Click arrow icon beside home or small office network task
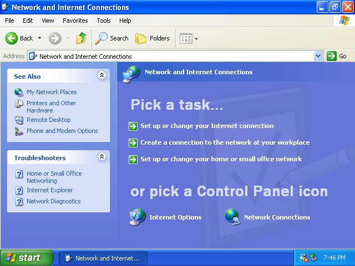 click(133, 160)
